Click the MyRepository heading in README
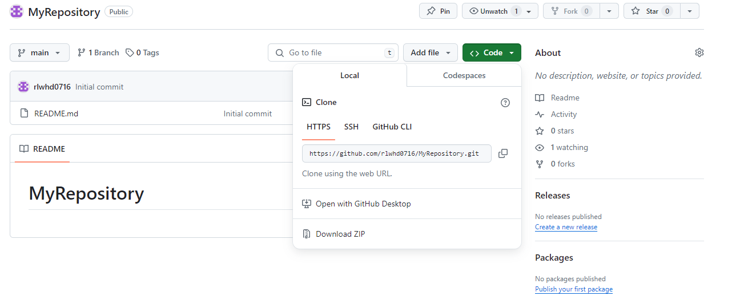Viewport: 732px width, 308px height. click(x=86, y=193)
